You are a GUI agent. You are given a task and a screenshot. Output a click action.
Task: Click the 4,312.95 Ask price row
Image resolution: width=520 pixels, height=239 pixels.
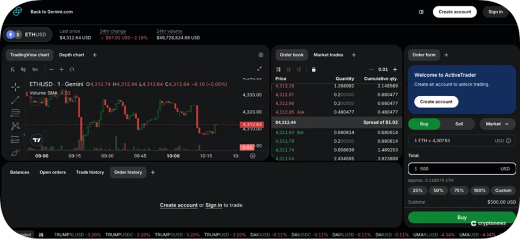point(337,112)
